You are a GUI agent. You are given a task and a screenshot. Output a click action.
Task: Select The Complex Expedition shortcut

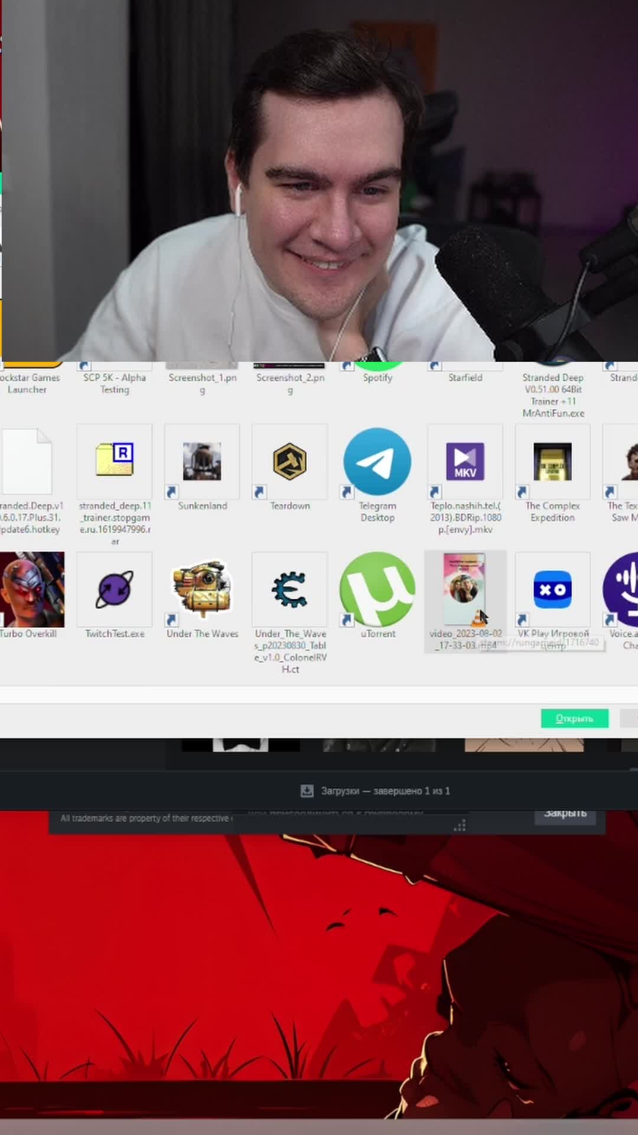552,461
